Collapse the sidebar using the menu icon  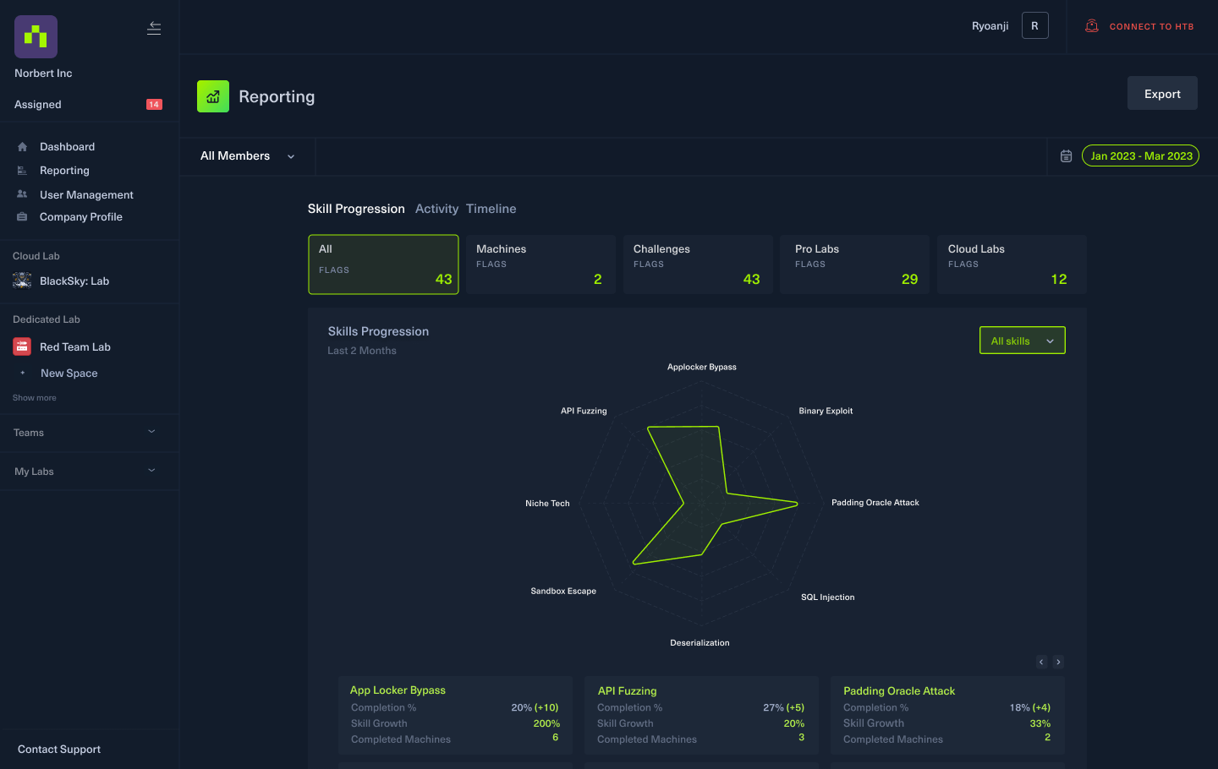click(x=154, y=28)
